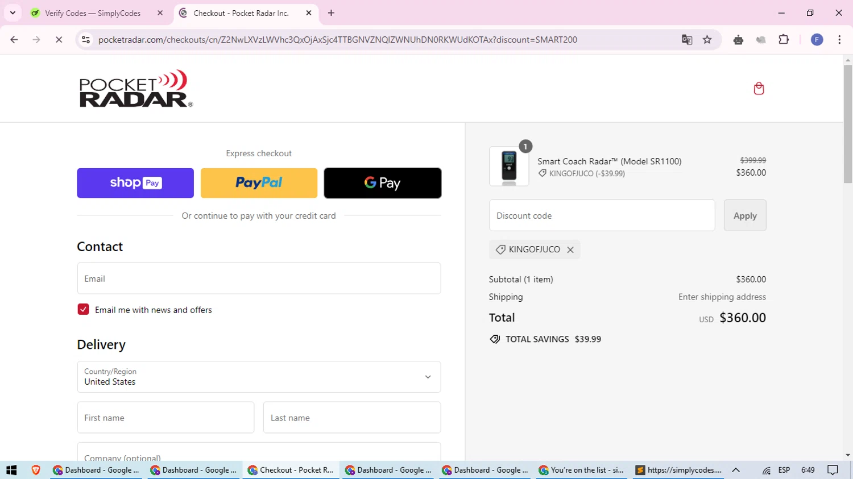Screen dimensions: 853x479
Task: Focus the Last name field
Action: tap(352, 418)
